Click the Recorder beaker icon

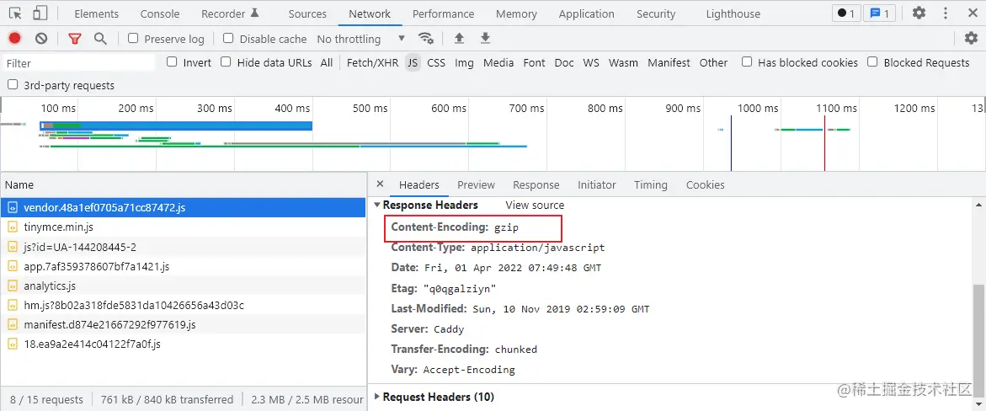click(254, 13)
